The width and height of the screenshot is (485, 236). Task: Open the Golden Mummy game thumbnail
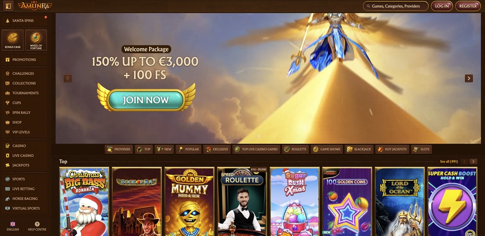point(189,202)
